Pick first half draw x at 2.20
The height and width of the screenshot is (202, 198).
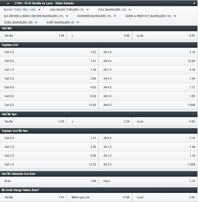tap(99, 121)
